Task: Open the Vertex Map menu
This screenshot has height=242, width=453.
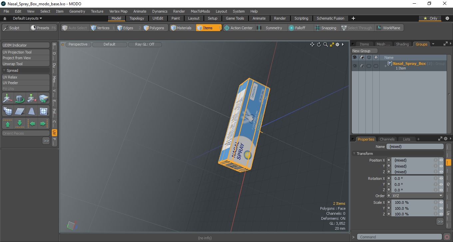Action: [118, 11]
